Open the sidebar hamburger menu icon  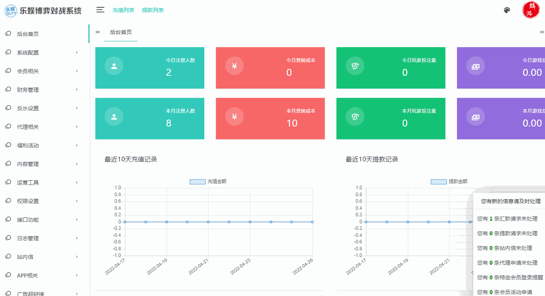(x=100, y=10)
